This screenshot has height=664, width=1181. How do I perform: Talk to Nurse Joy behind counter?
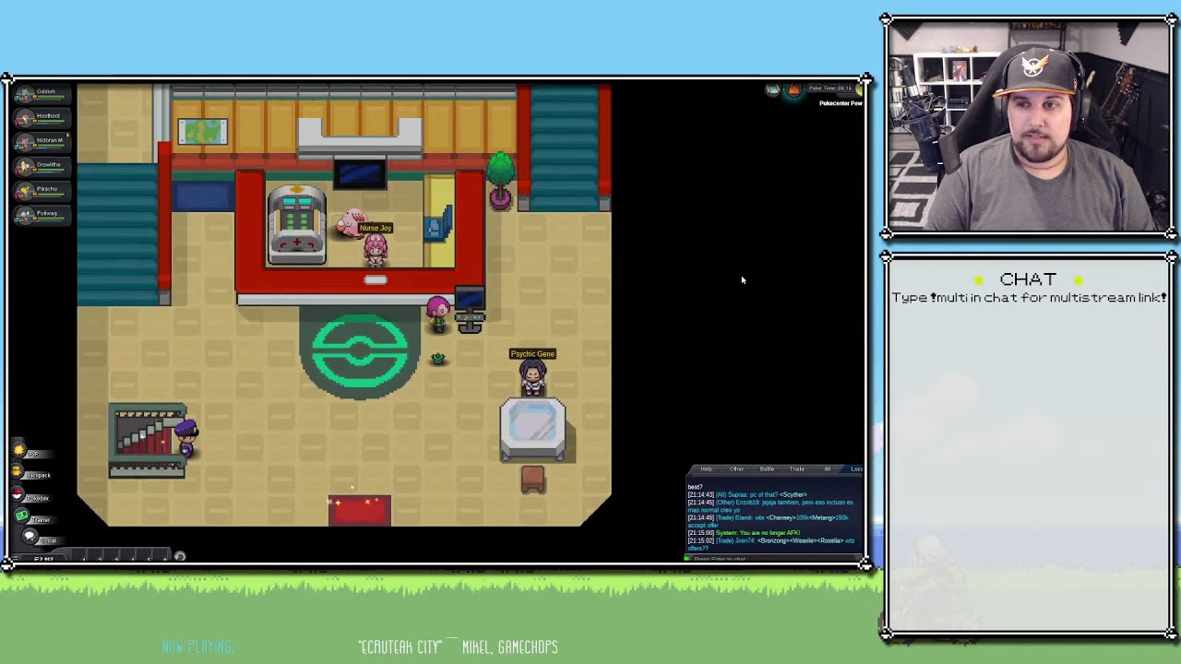(375, 250)
